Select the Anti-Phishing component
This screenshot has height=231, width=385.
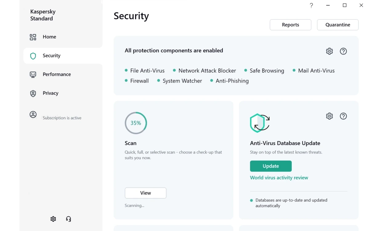[229, 81]
